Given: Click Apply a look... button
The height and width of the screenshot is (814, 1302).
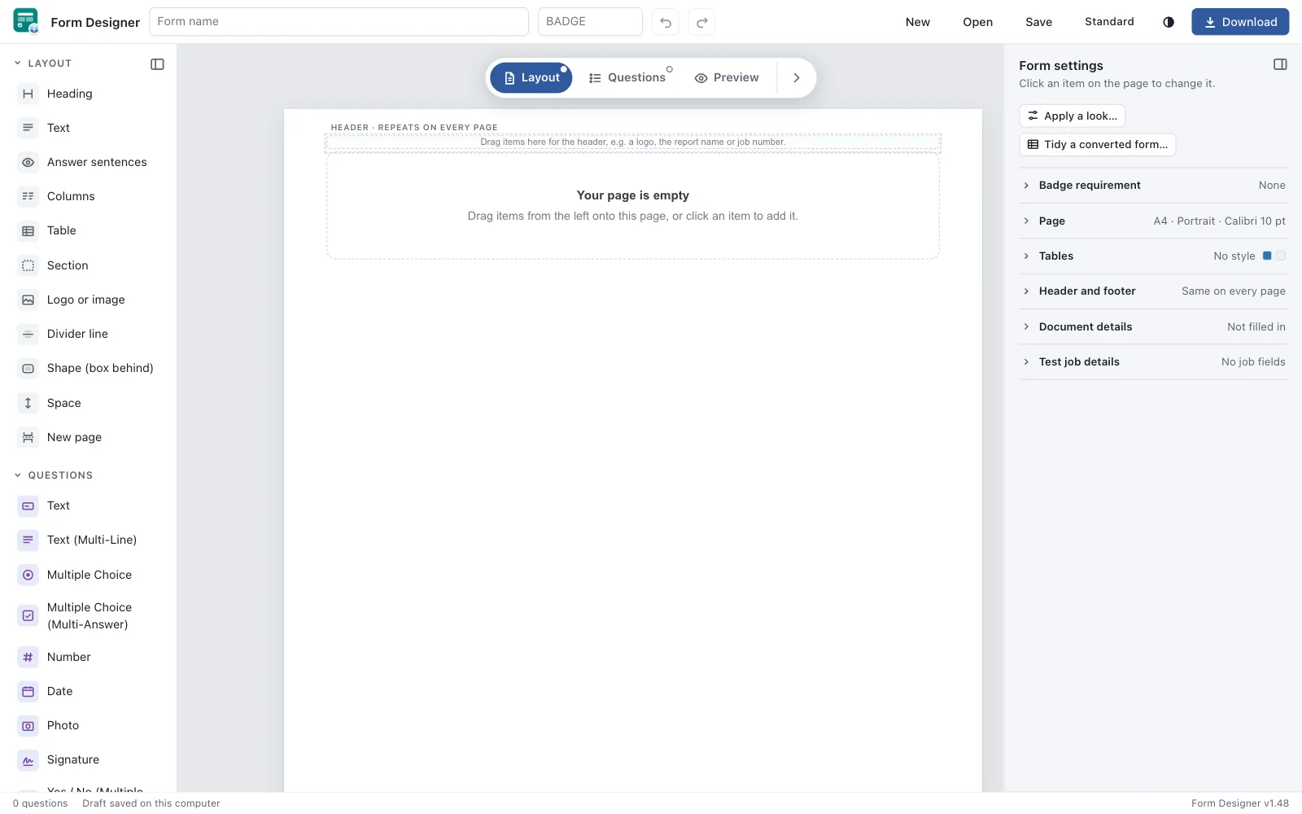Looking at the screenshot, I should (1072, 116).
